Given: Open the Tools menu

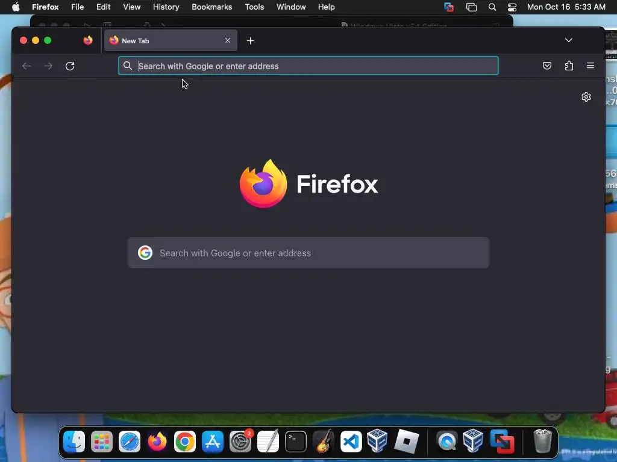Looking at the screenshot, I should click(254, 7).
